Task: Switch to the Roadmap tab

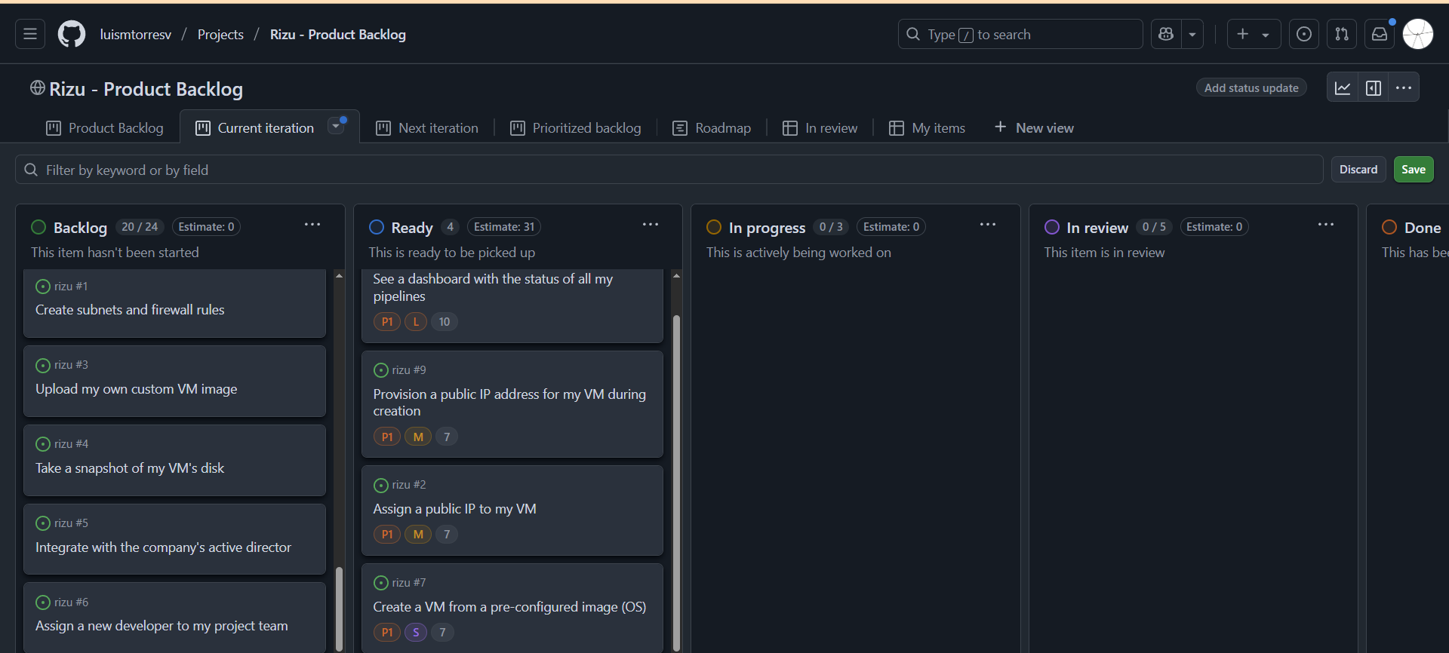Action: [712, 128]
